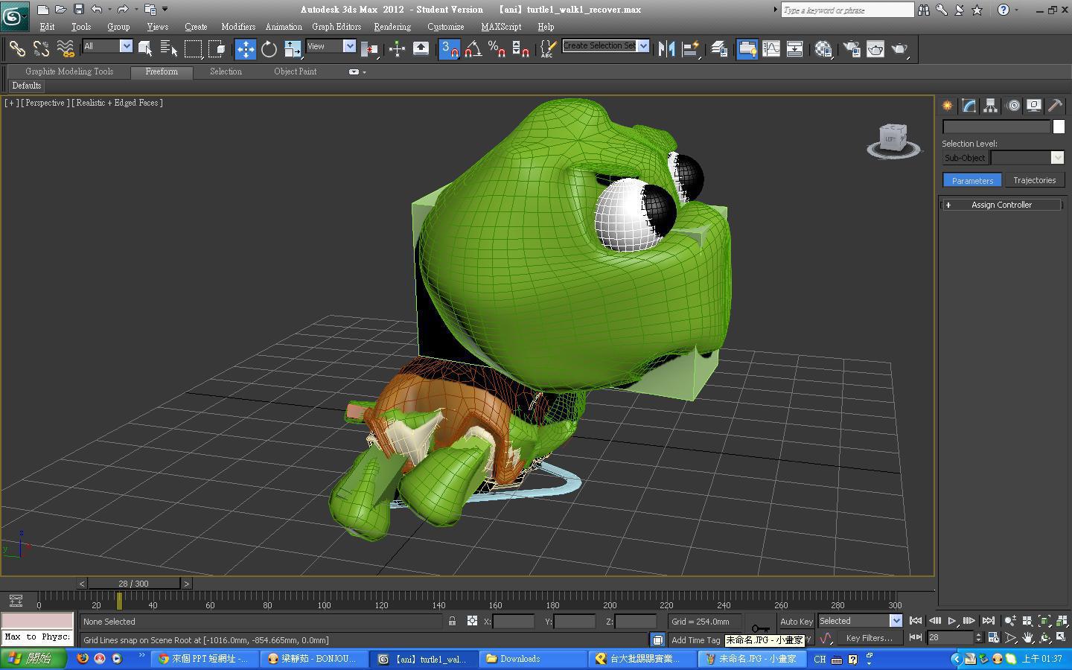1072x670 pixels.
Task: Open the Quick Access toolbar customize arrow
Action: point(165,10)
